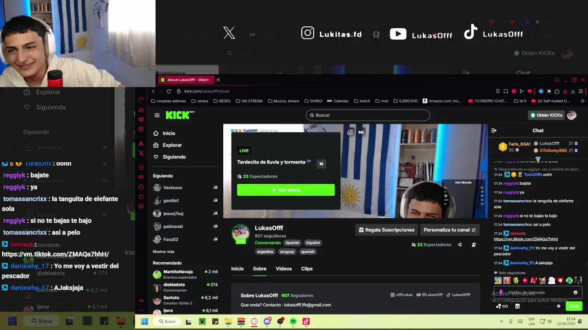The image size is (588, 330).
Task: Go back in browser history
Action: (153, 91)
